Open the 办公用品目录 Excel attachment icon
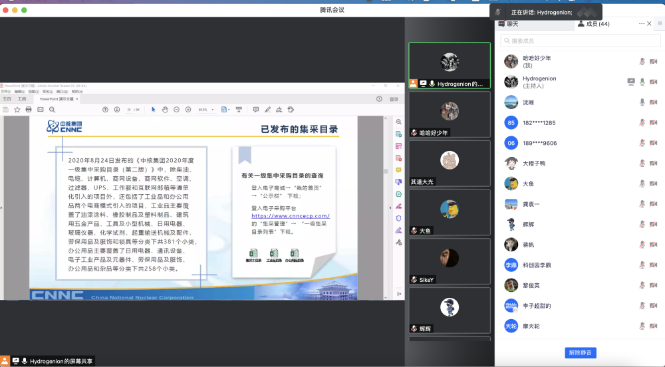The height and width of the screenshot is (367, 665). [x=295, y=253]
